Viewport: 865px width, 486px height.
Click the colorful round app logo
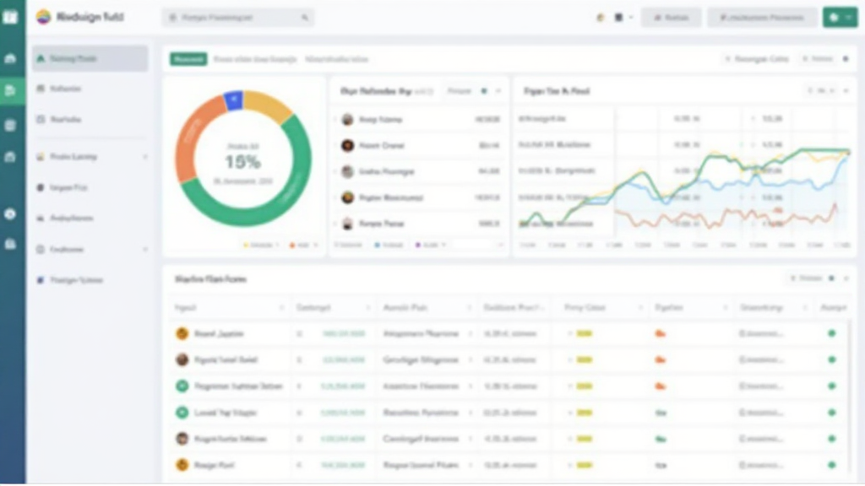[43, 17]
